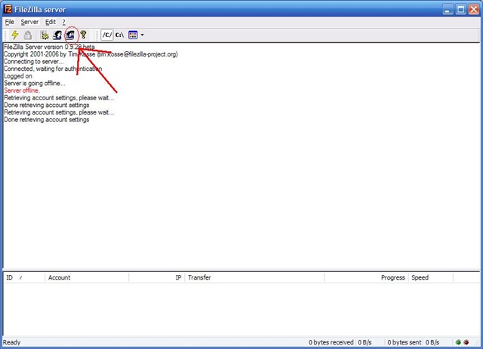Toggle server online with lightning bolt icon

14,35
